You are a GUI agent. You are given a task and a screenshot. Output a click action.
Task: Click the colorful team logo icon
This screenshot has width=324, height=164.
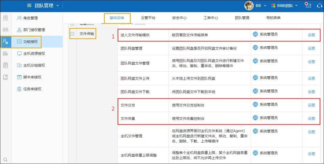[x=273, y=6]
